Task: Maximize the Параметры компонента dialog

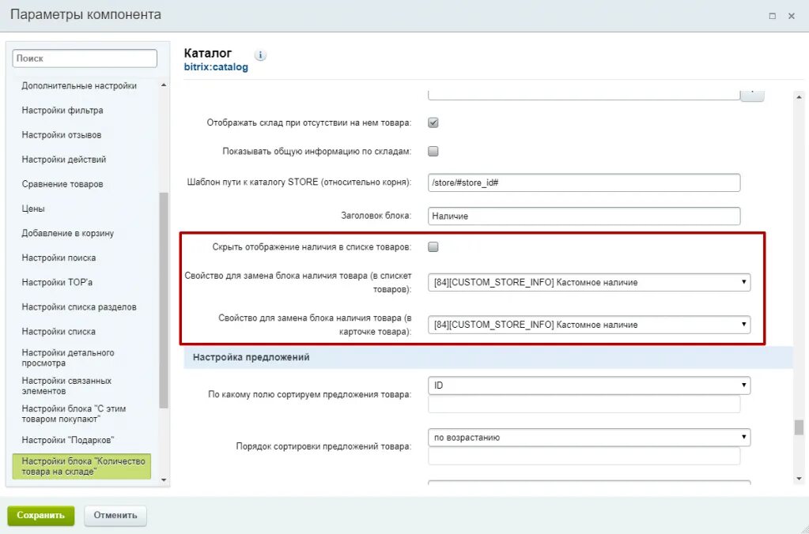Action: pos(772,16)
